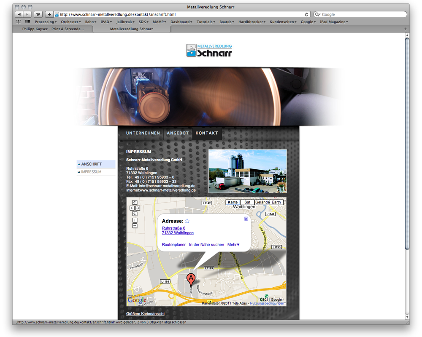Select the Metallveredlung Schnarr browser tab
Viewport: 422px width, 337px height.
131,29
